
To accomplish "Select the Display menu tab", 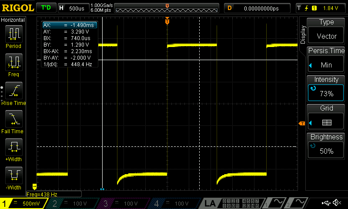I will click(303, 34).
